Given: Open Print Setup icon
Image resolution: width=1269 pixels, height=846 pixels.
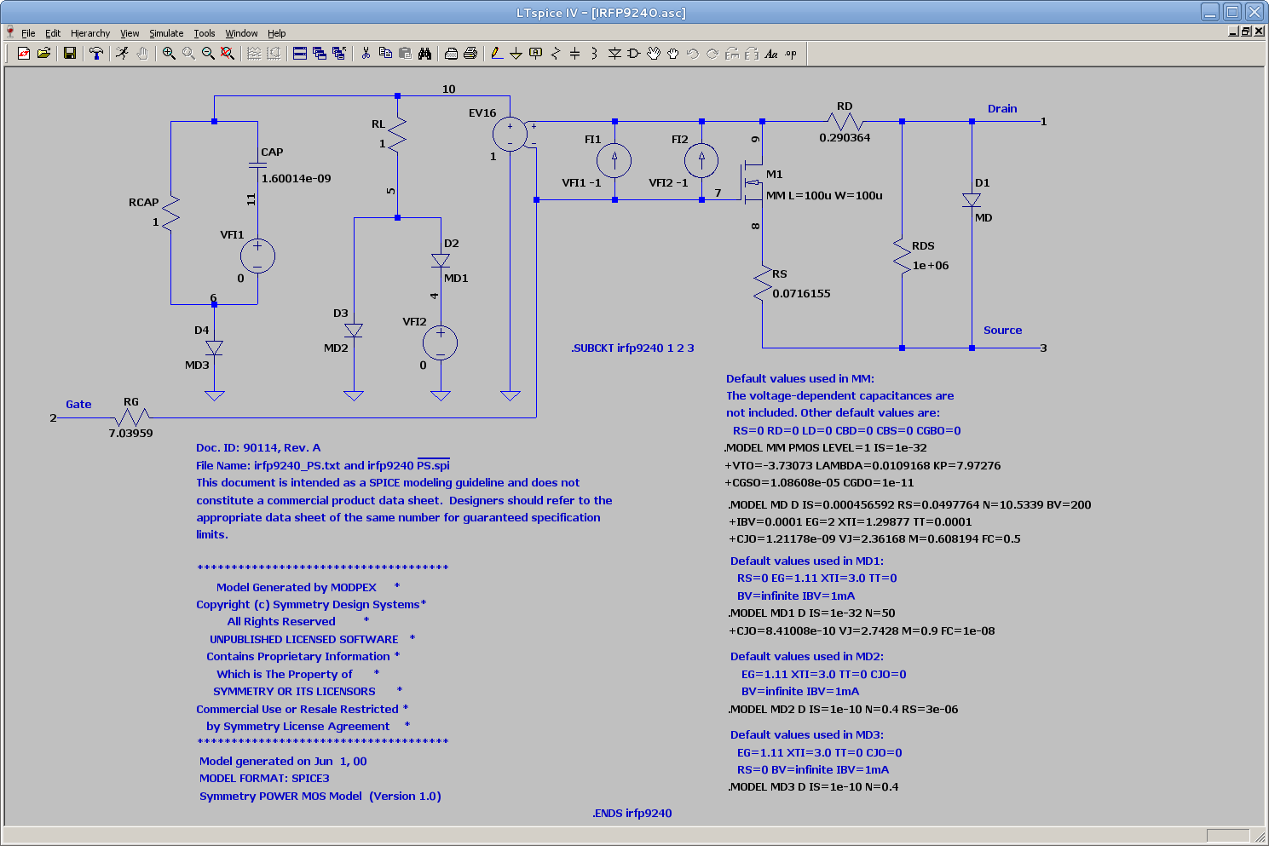Looking at the screenshot, I should tap(451, 54).
